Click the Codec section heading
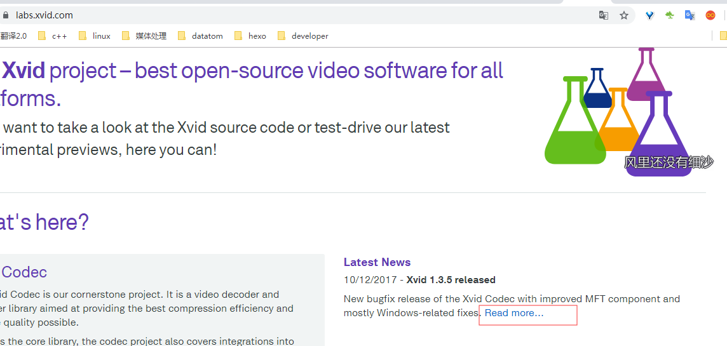The height and width of the screenshot is (346, 727). (x=24, y=272)
